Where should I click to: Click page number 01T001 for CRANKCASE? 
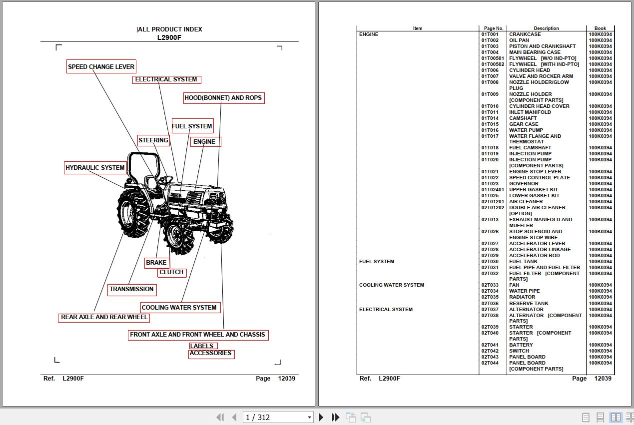(490, 34)
